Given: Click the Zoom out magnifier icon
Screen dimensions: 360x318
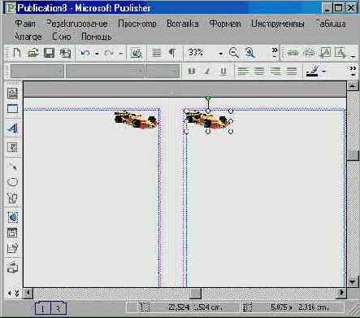Looking at the screenshot, I should pyautogui.click(x=234, y=53).
